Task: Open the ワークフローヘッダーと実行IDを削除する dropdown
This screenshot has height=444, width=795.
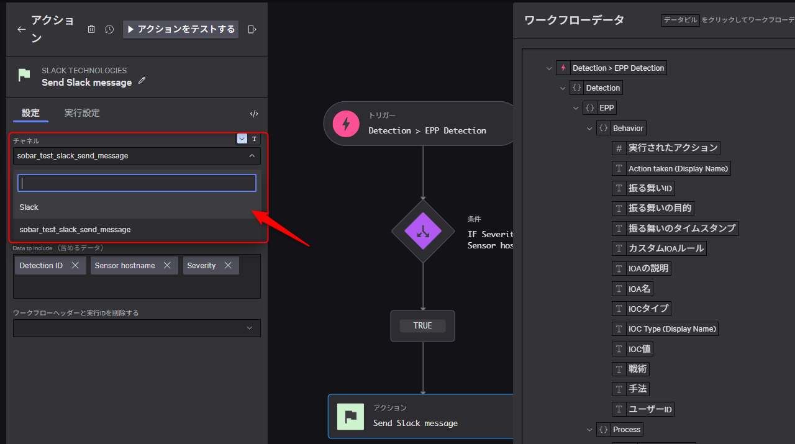Action: (137, 328)
